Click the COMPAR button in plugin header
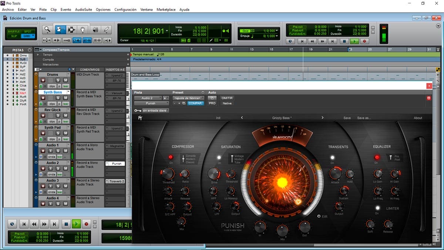This screenshot has height=250, width=444. (x=195, y=103)
